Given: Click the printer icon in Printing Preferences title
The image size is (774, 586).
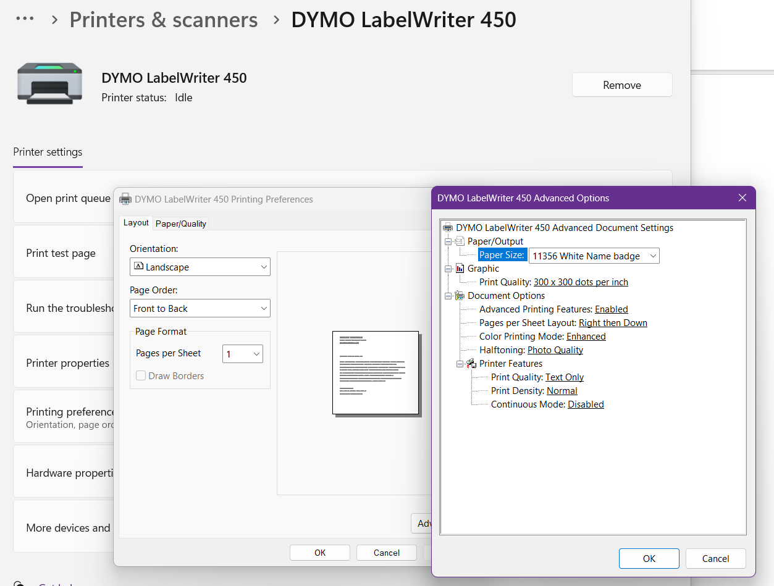Looking at the screenshot, I should pyautogui.click(x=125, y=199).
